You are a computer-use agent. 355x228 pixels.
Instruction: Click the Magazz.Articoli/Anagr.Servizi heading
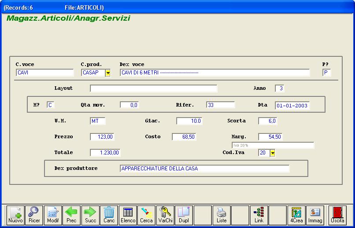68,18
